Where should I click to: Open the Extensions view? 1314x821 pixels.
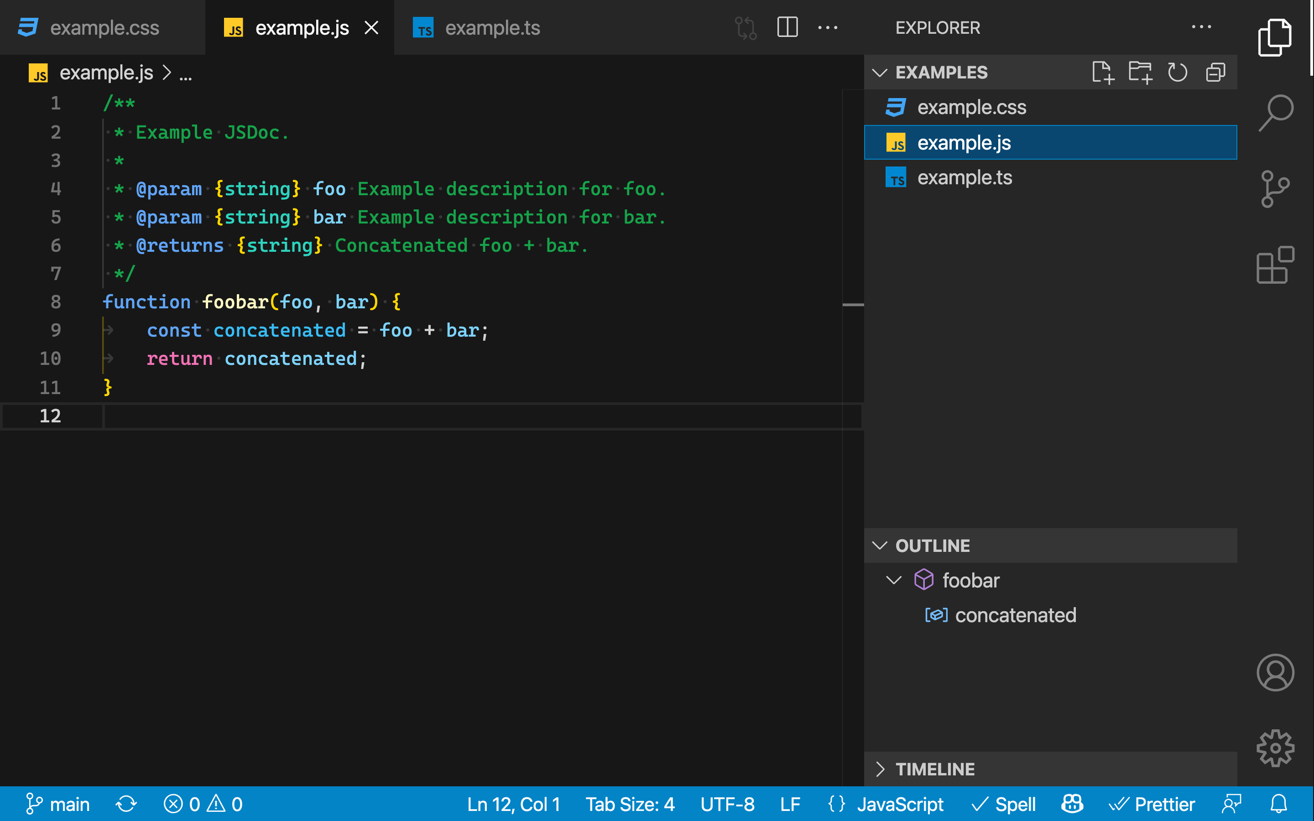click(x=1275, y=265)
